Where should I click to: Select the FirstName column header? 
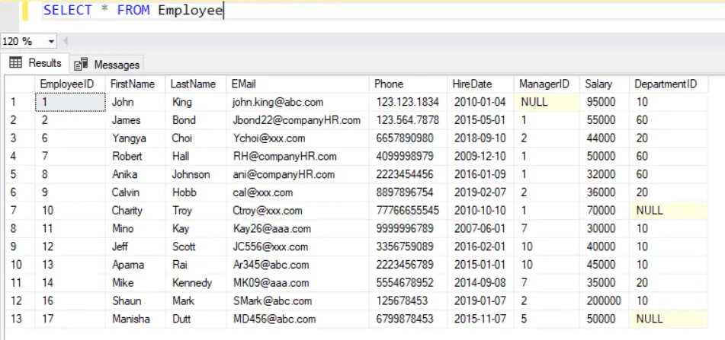pyautogui.click(x=133, y=84)
